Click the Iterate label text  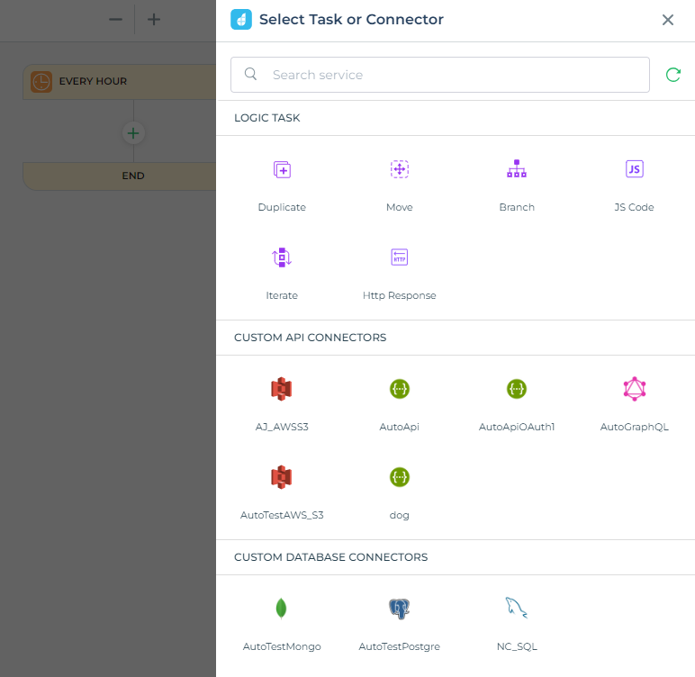tap(282, 295)
